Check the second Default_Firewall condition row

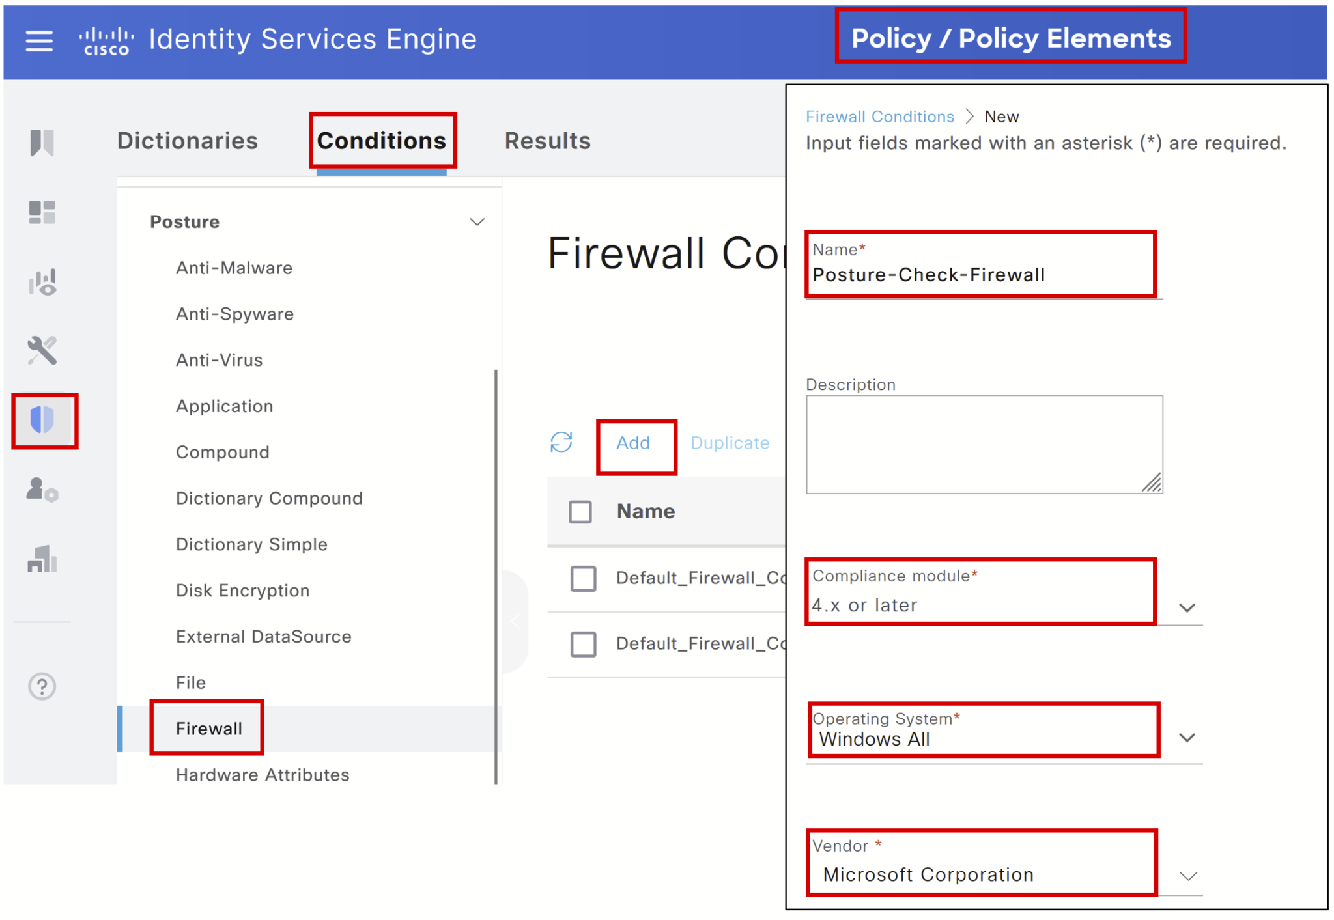[583, 644]
